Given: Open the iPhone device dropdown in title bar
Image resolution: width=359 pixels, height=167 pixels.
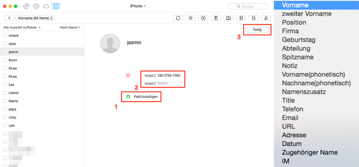Looking at the screenshot, I should (x=138, y=6).
